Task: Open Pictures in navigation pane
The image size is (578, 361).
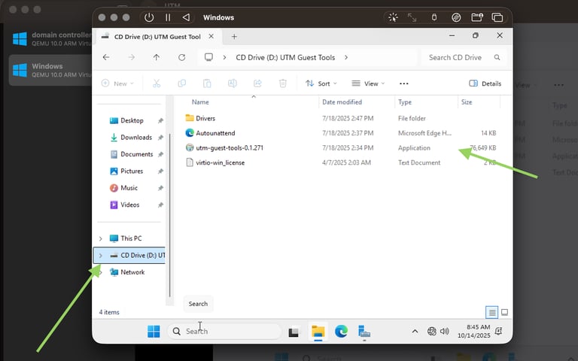Action: pyautogui.click(x=132, y=171)
